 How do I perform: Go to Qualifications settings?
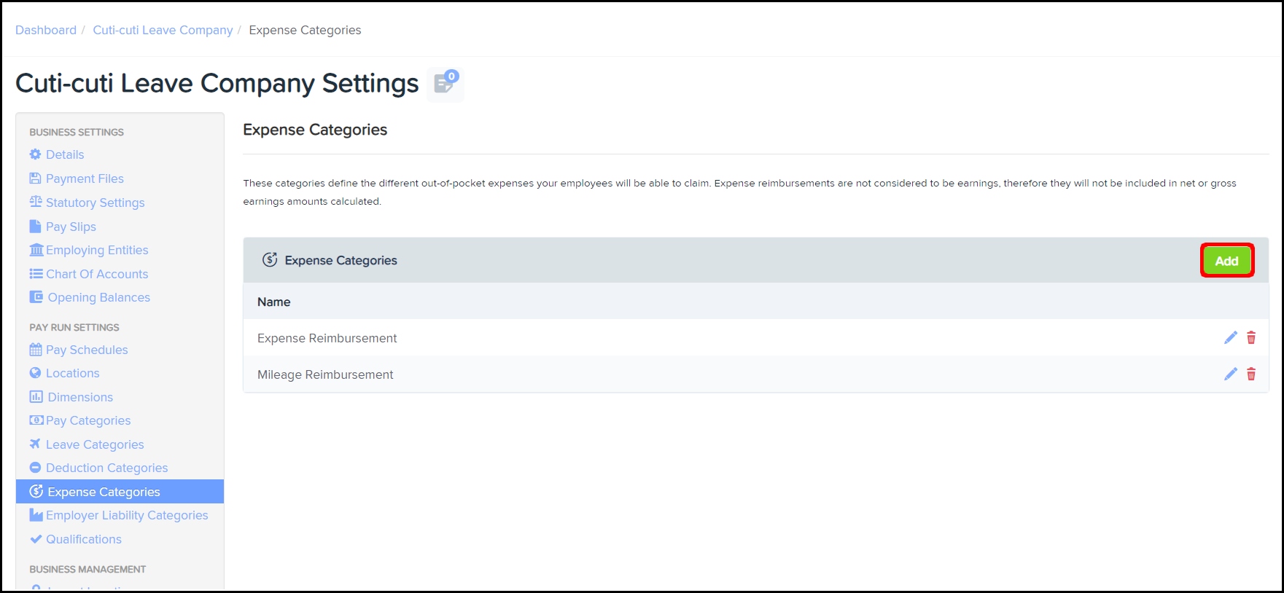pyautogui.click(x=84, y=539)
